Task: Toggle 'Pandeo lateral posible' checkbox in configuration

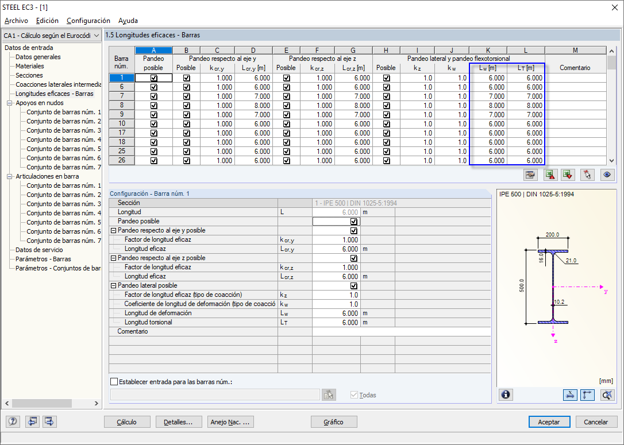Action: tap(353, 286)
